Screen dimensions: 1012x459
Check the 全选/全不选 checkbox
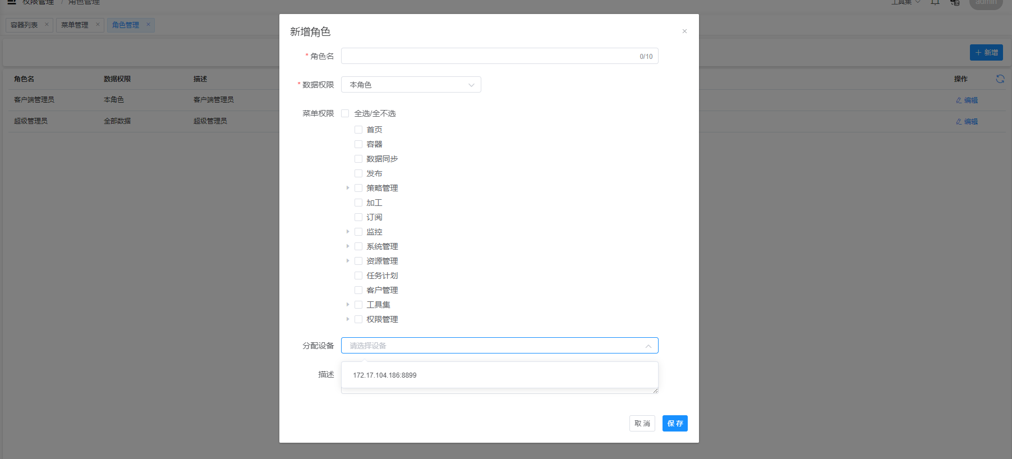[x=345, y=113]
